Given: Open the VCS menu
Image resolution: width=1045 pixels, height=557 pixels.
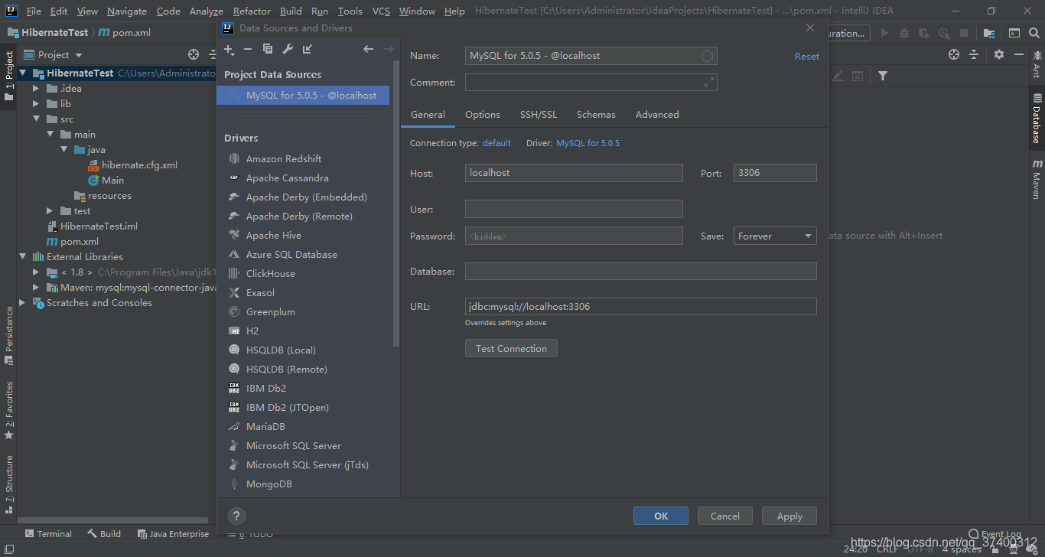Looking at the screenshot, I should coord(381,11).
